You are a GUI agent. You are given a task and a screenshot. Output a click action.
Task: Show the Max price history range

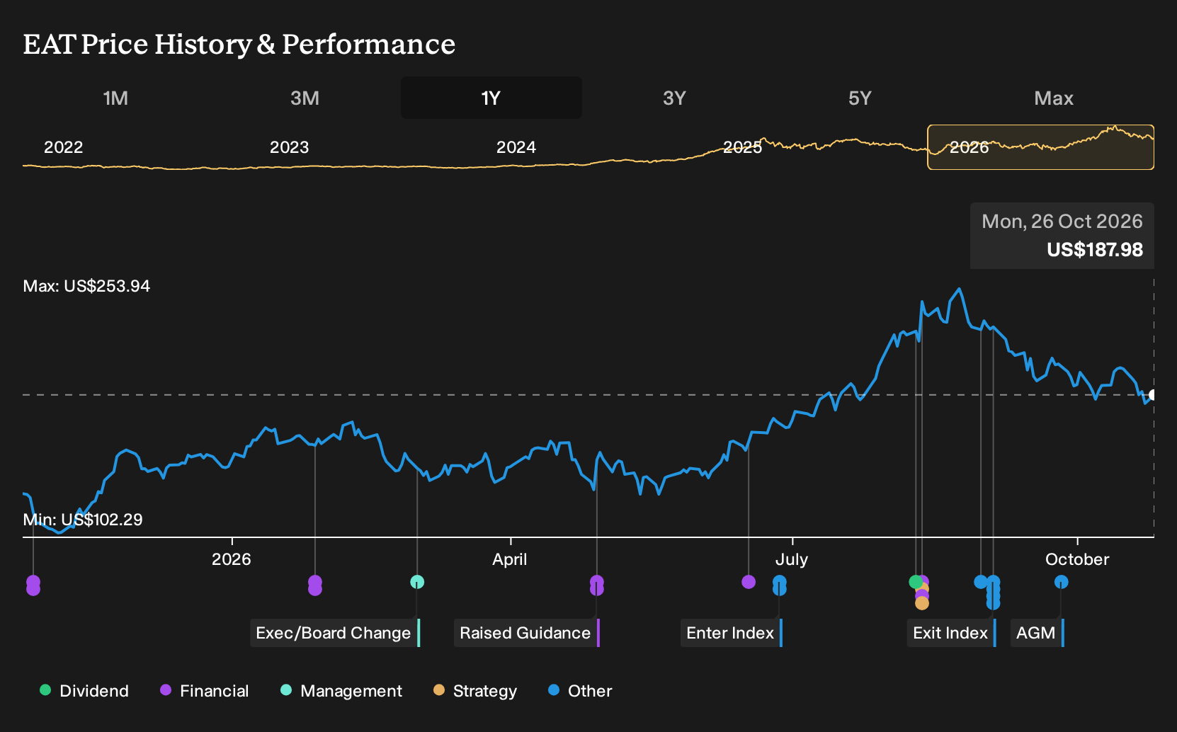[x=1054, y=98]
